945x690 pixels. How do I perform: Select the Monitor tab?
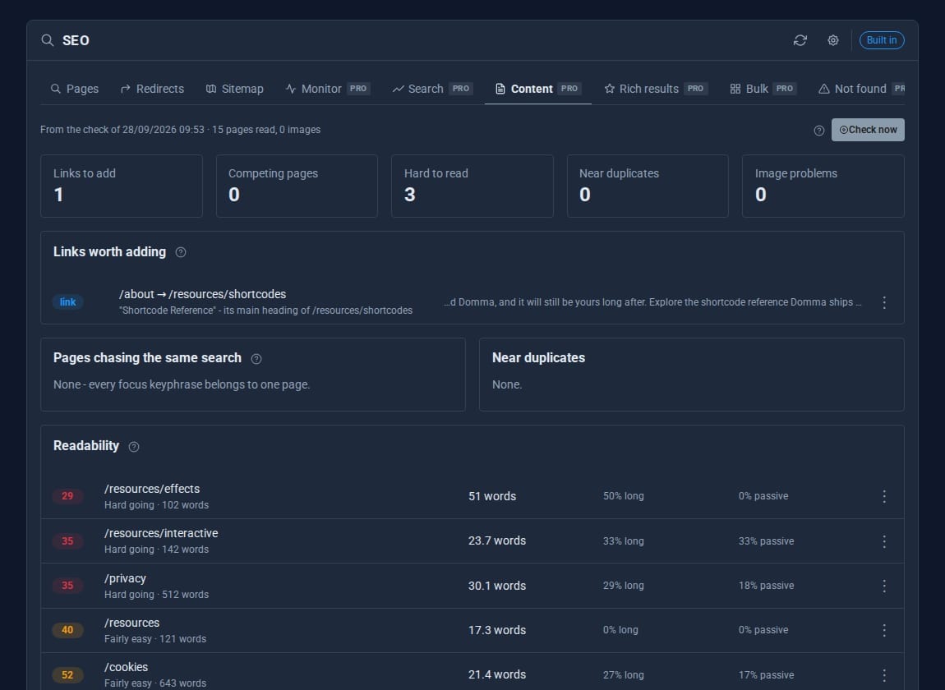point(327,89)
